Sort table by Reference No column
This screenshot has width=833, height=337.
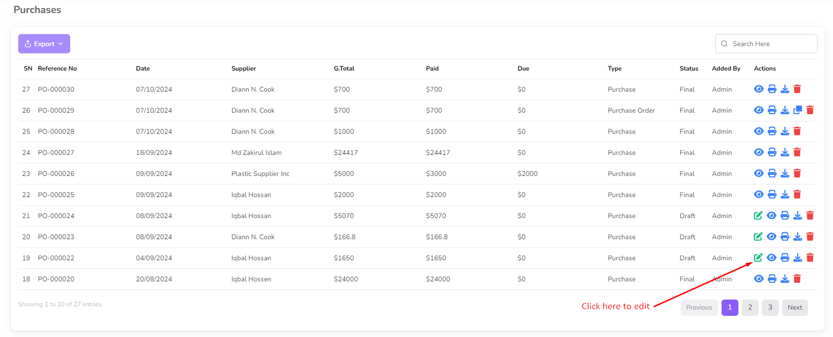click(x=57, y=69)
